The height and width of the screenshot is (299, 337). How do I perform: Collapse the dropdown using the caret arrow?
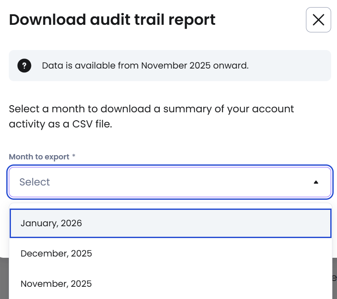[x=316, y=182]
